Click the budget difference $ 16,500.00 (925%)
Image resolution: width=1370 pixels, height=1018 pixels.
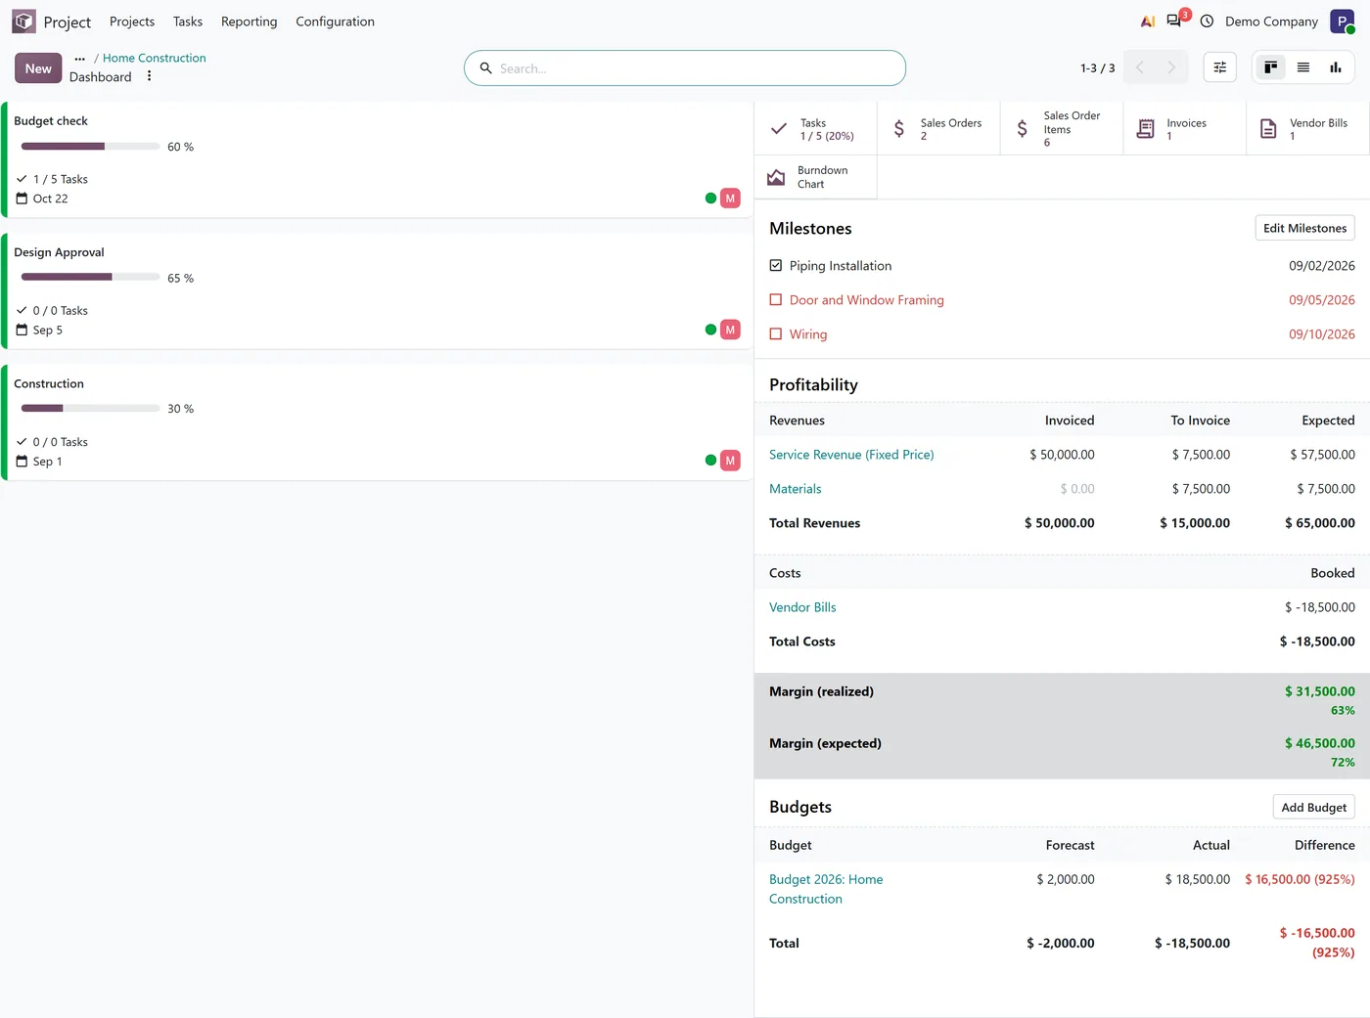point(1300,879)
